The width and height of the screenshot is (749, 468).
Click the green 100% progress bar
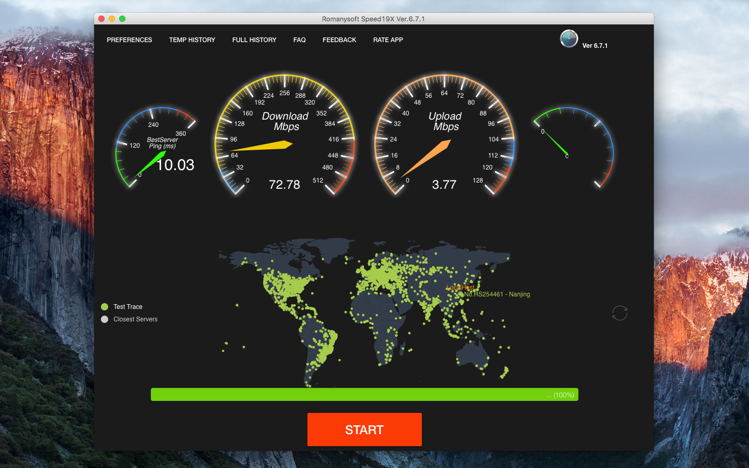click(x=364, y=394)
